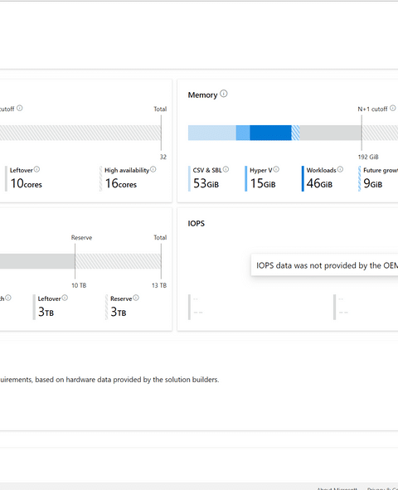
Task: Click the '13 TB' total storage label
Action: 159,285
